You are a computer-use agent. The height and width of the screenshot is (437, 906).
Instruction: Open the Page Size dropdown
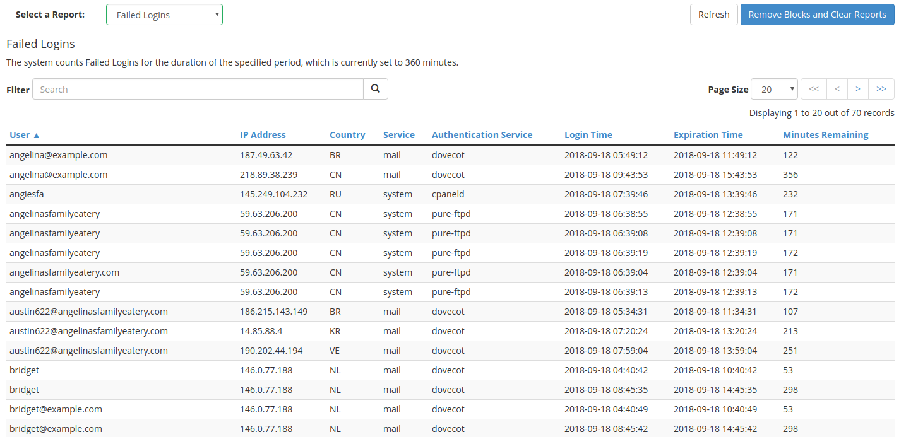(x=774, y=89)
